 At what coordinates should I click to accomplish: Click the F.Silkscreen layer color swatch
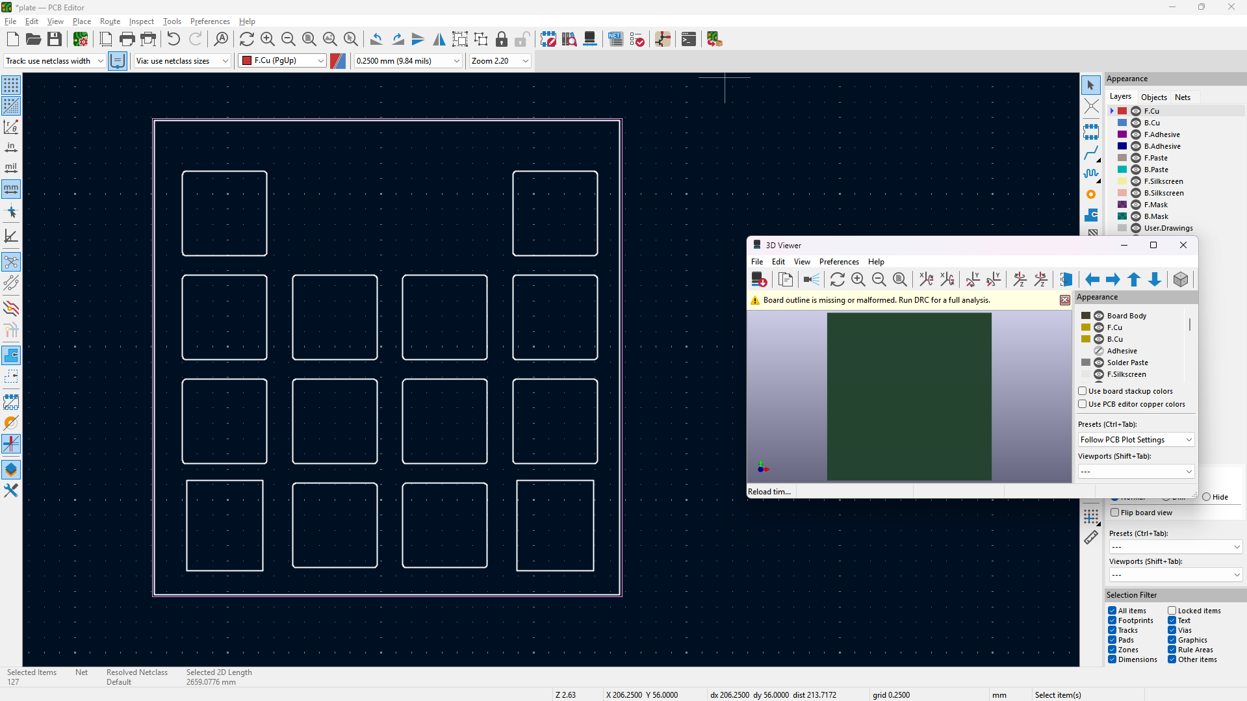coord(1122,181)
